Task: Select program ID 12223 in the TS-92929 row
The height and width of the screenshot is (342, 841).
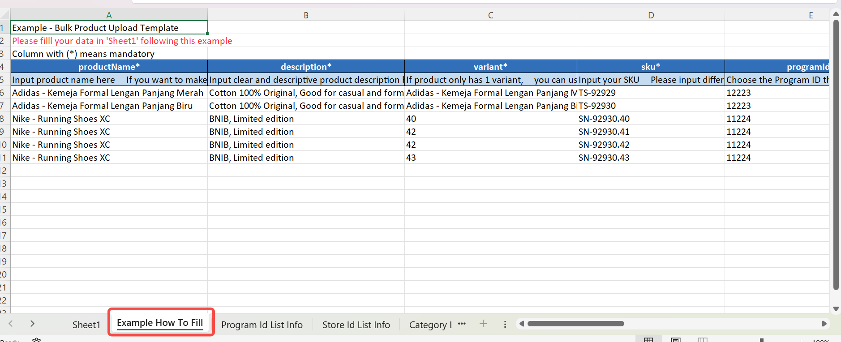Action: [777, 93]
